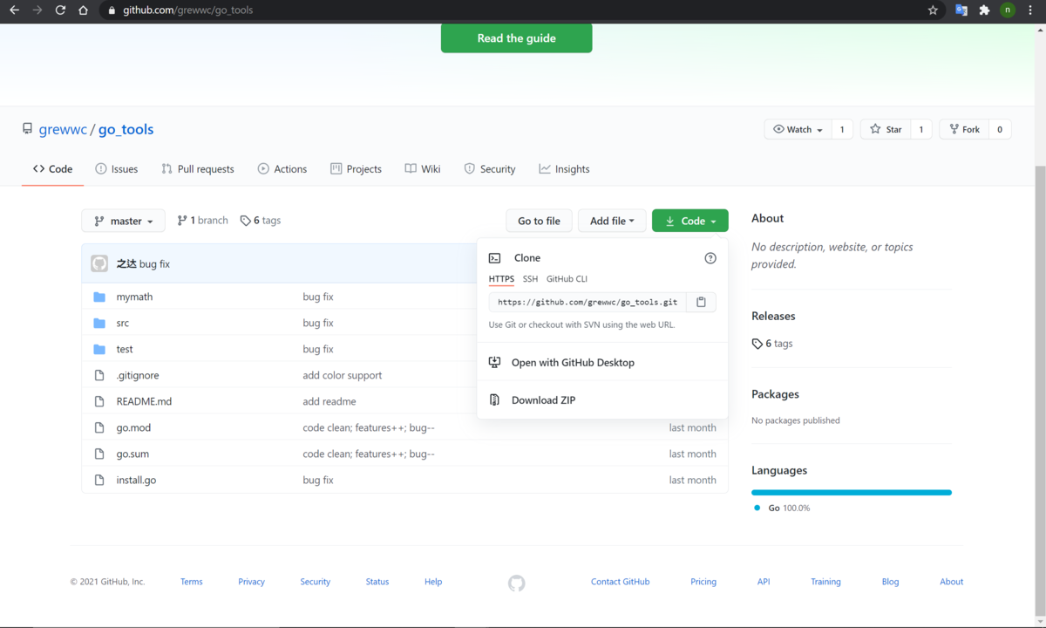The height and width of the screenshot is (628, 1046).
Task: Click Download ZIP
Action: click(602, 400)
